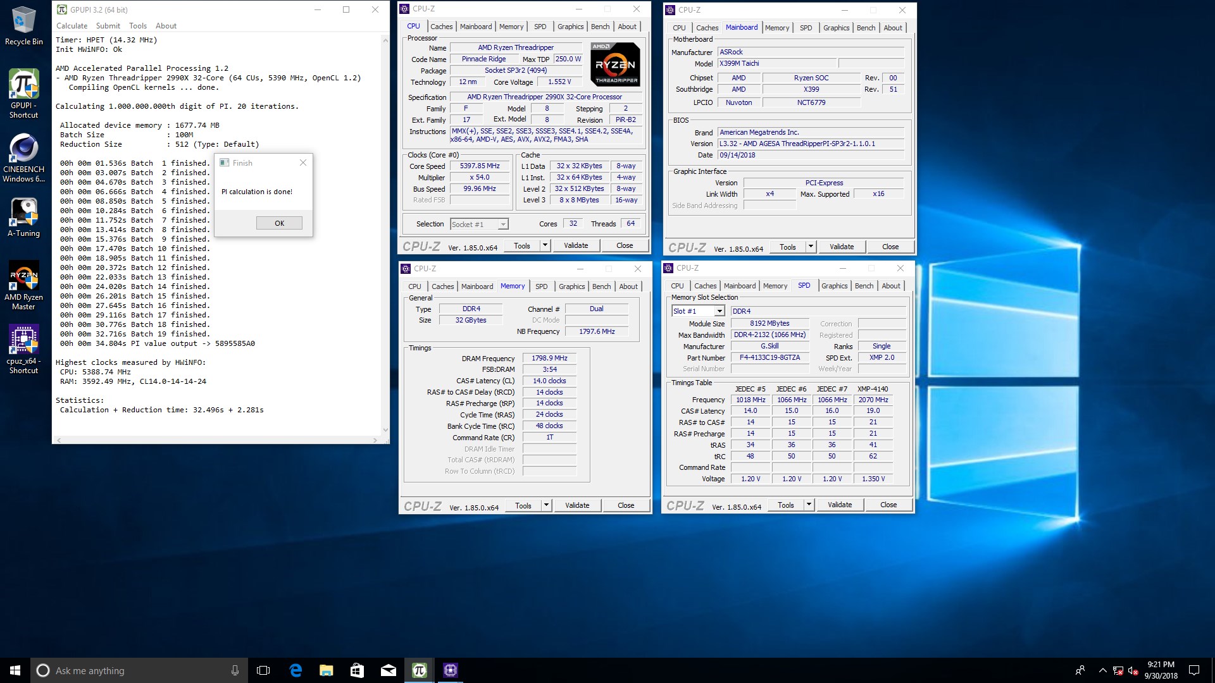Open the Recycle Bin desktop icon
Screen dimensions: 1215x683
click(x=23, y=27)
